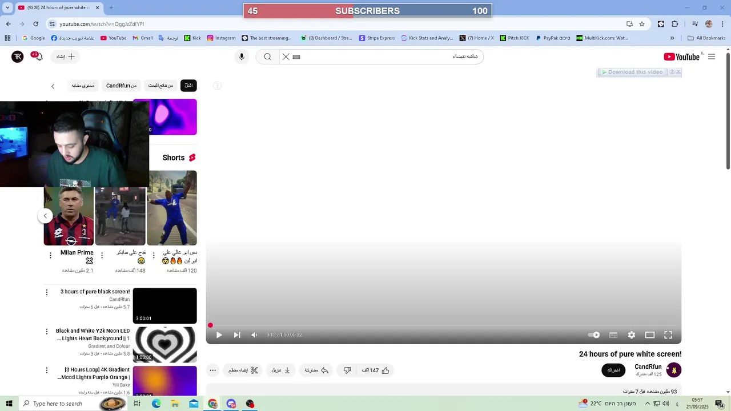Open the Stripe Express bookmark
The height and width of the screenshot is (411, 731).
click(377, 38)
